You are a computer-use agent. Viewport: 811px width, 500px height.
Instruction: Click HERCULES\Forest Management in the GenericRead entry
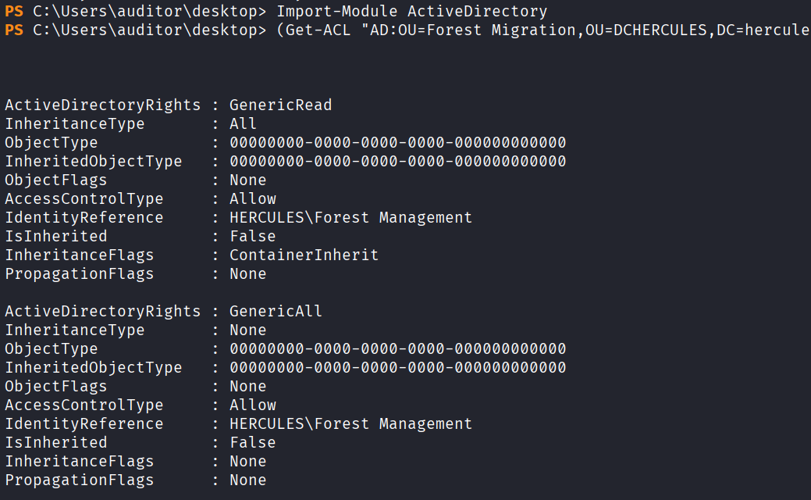click(350, 218)
